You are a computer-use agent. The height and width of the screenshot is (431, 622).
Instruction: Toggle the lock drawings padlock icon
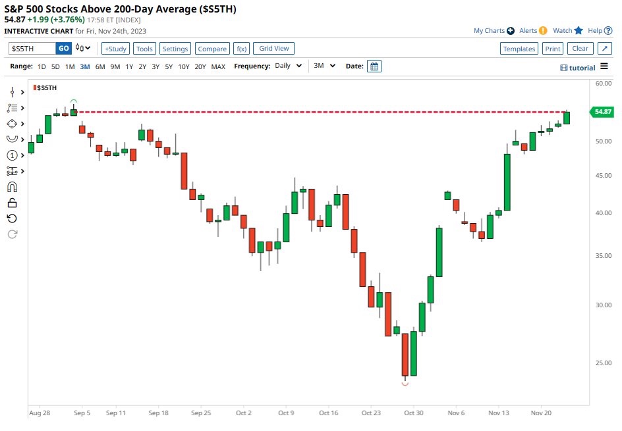click(x=12, y=203)
